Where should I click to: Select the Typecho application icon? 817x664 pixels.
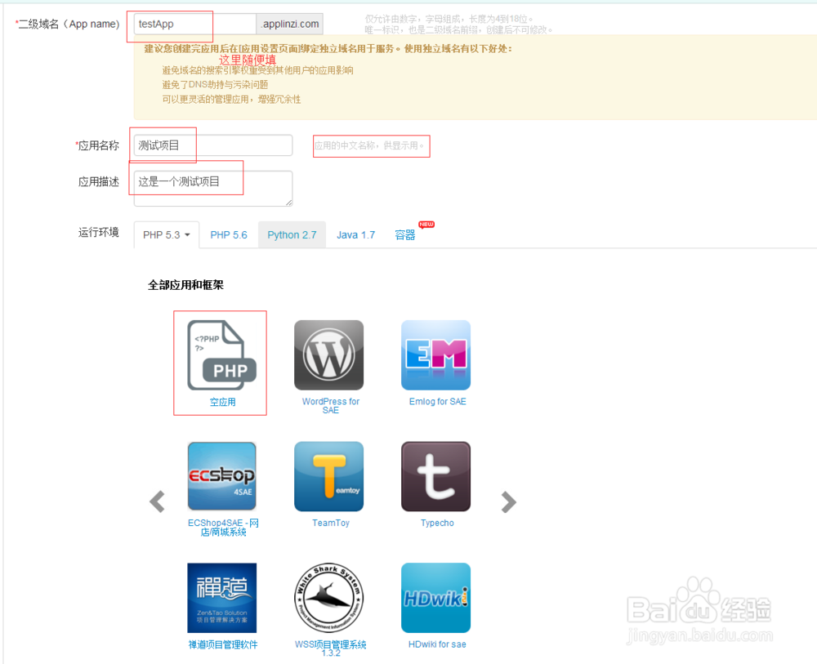point(435,476)
